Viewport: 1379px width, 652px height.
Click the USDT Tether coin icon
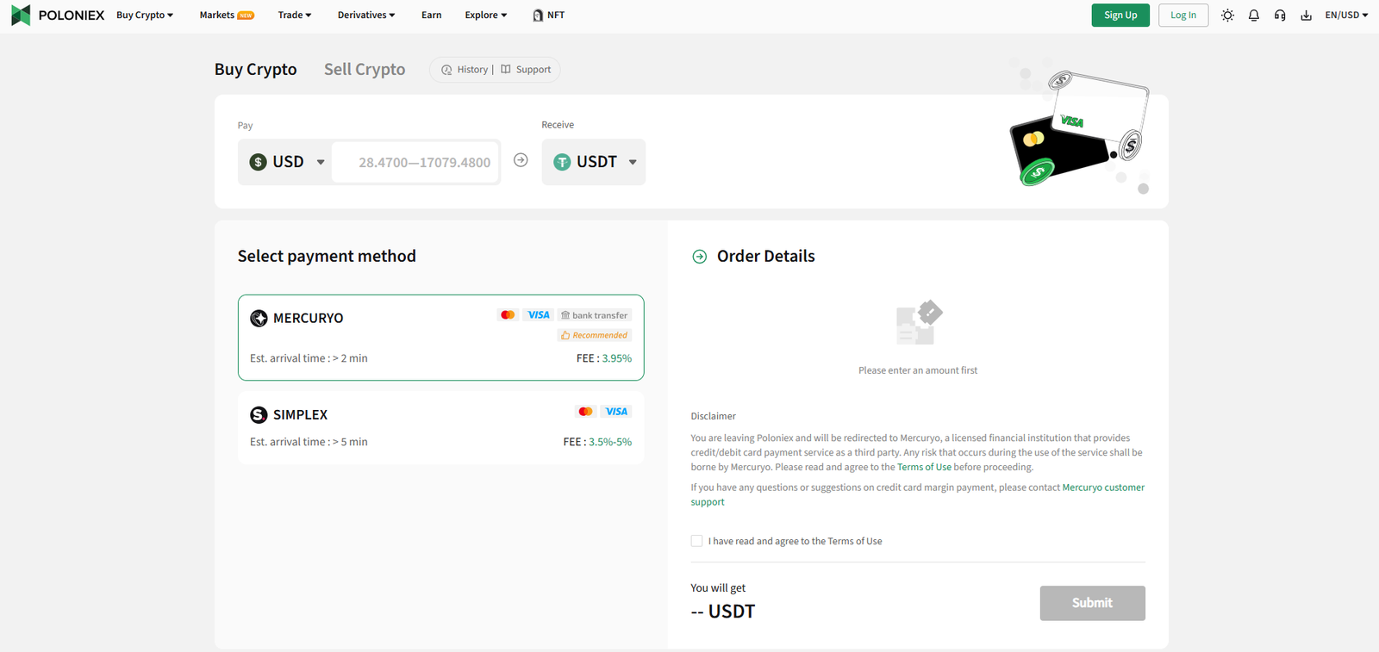[x=562, y=162]
